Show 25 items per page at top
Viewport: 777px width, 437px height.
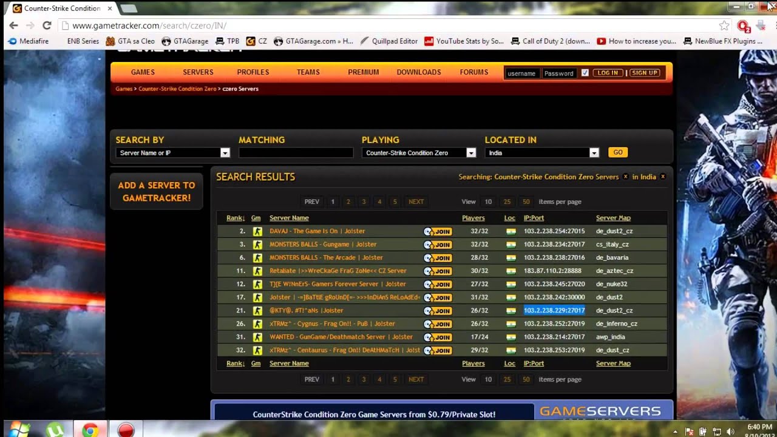[507, 202]
